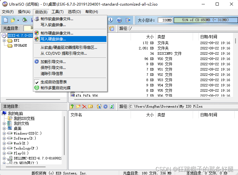Expand the Software(D:) drive node
This screenshot has width=238, height=175.
pos(4,138)
